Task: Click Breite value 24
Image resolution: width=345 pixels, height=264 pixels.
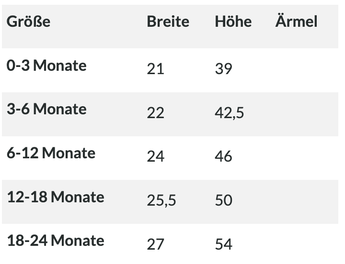Action: pos(155,156)
